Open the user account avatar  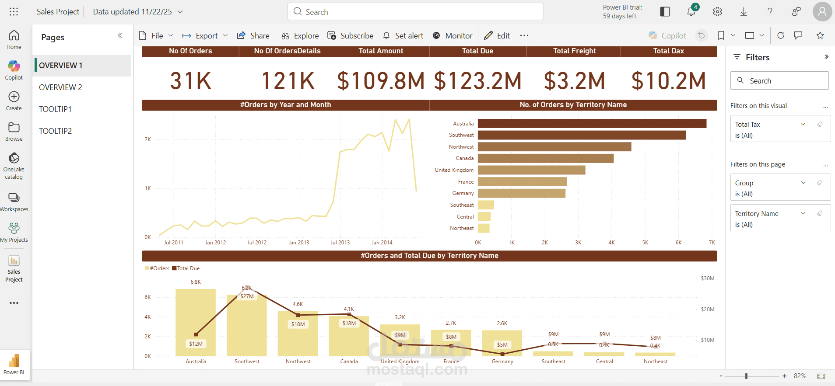[822, 12]
